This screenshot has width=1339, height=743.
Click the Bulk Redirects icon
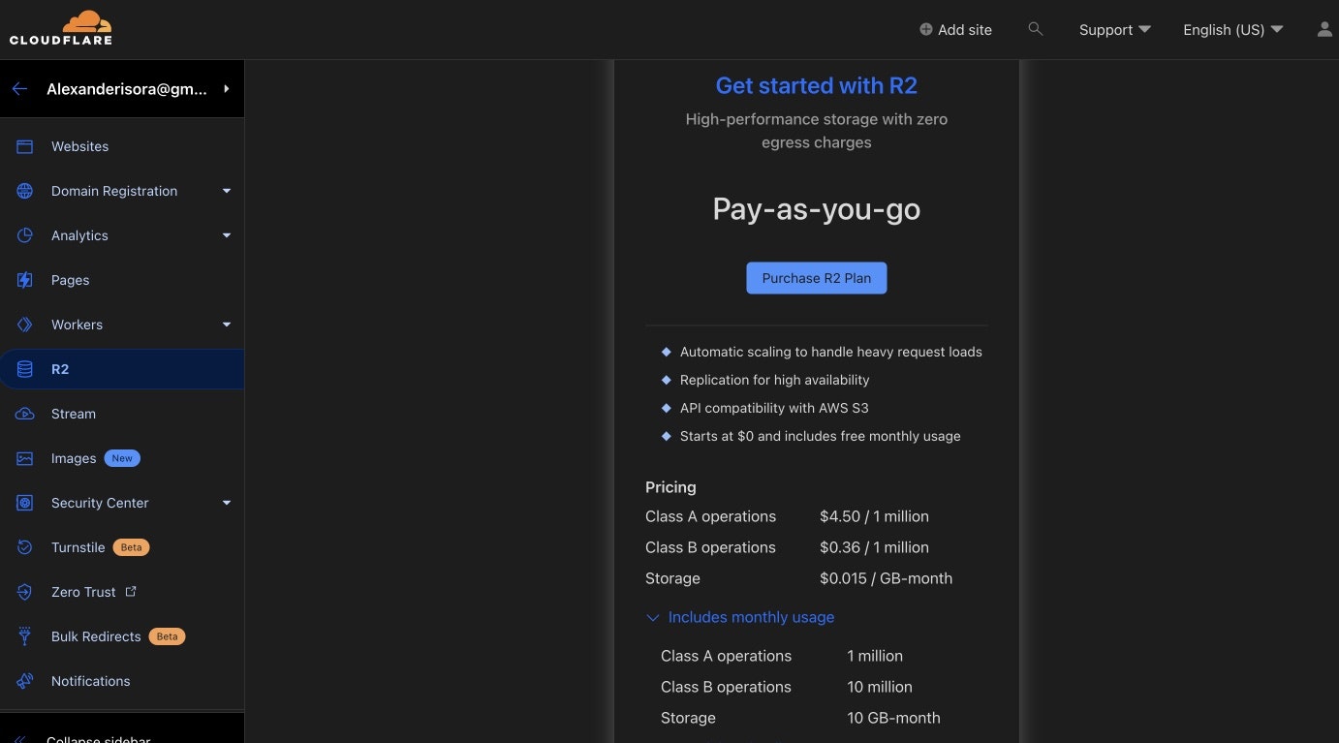[x=25, y=636]
